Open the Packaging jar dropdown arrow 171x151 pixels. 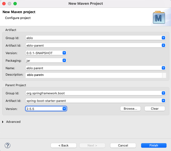tap(64, 60)
